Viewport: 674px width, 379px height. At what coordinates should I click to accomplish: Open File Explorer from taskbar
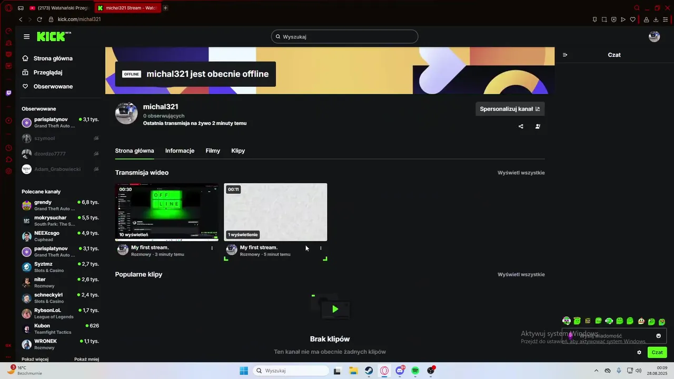click(353, 371)
